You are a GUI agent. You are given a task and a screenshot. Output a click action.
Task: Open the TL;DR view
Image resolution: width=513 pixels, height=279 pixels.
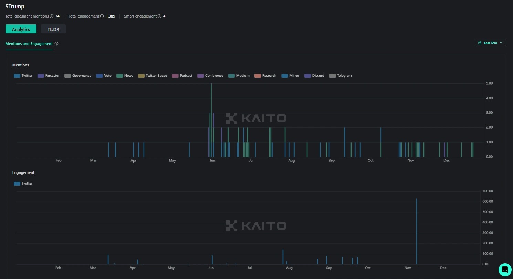coord(53,29)
